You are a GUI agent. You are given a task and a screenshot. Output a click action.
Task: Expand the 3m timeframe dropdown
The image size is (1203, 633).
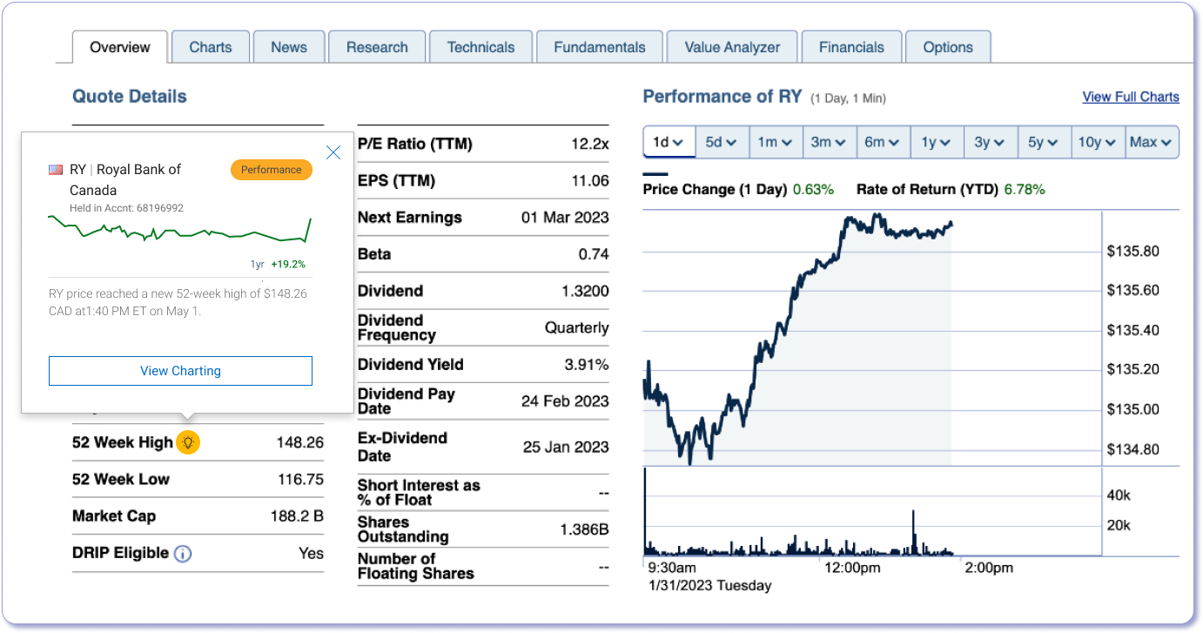pyautogui.click(x=830, y=142)
